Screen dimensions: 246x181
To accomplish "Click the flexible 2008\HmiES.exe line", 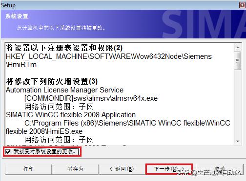I will point(44,131).
